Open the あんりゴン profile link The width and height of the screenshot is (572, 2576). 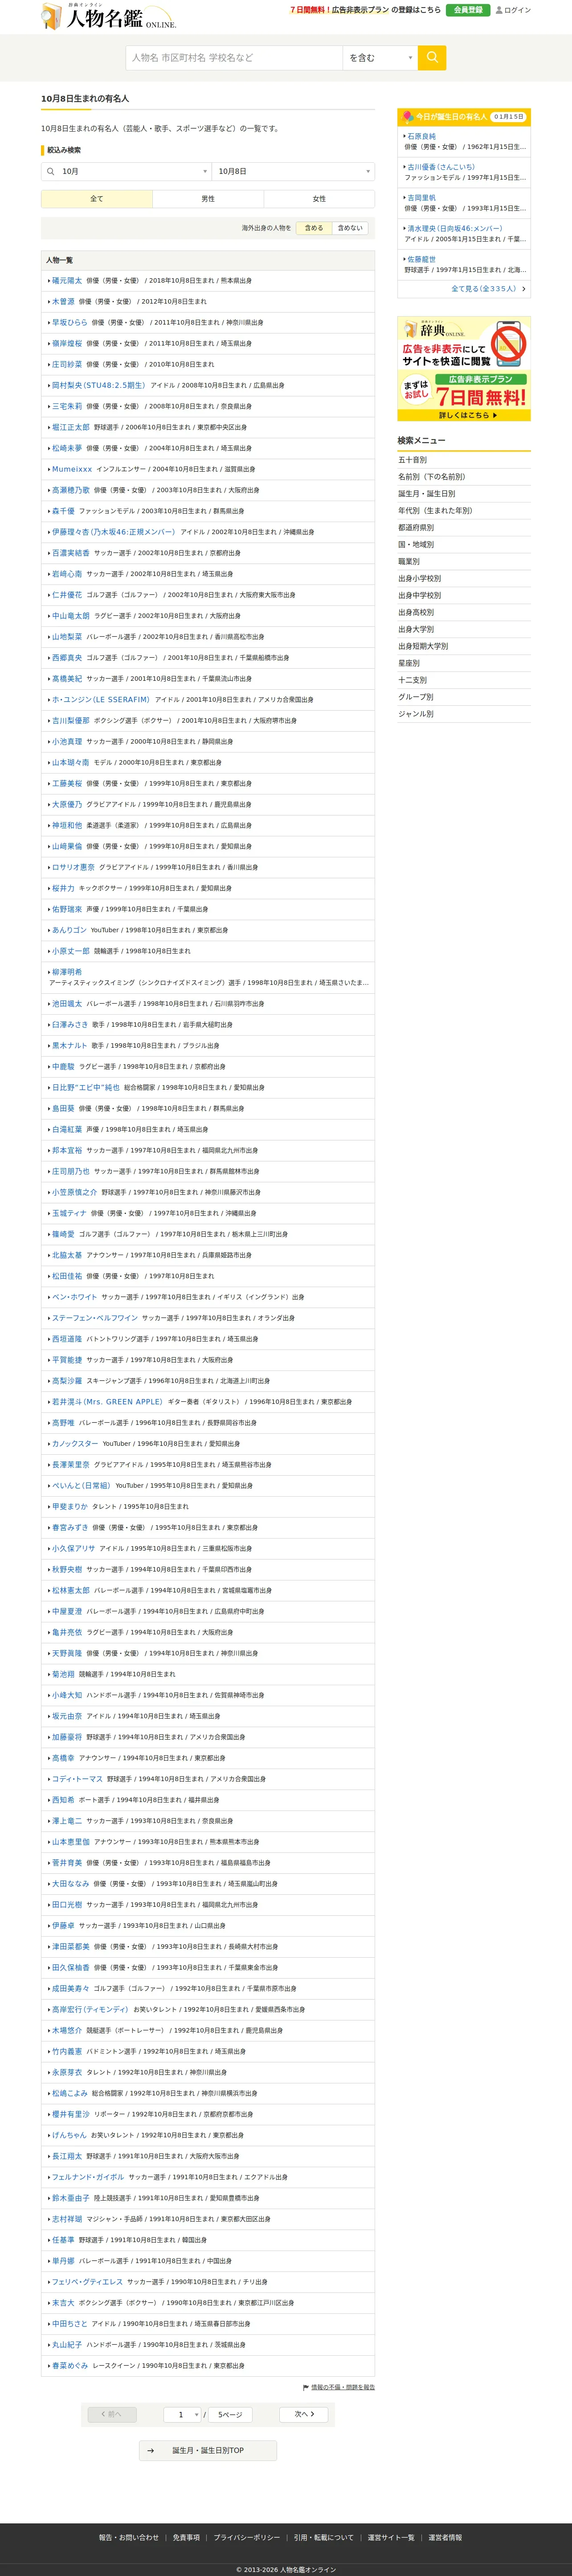coord(69,930)
